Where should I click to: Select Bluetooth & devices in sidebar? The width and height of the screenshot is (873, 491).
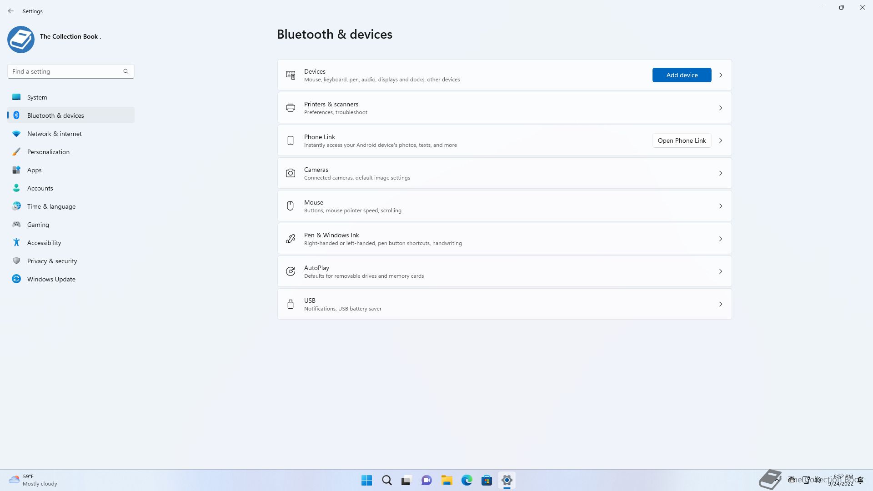click(x=70, y=115)
